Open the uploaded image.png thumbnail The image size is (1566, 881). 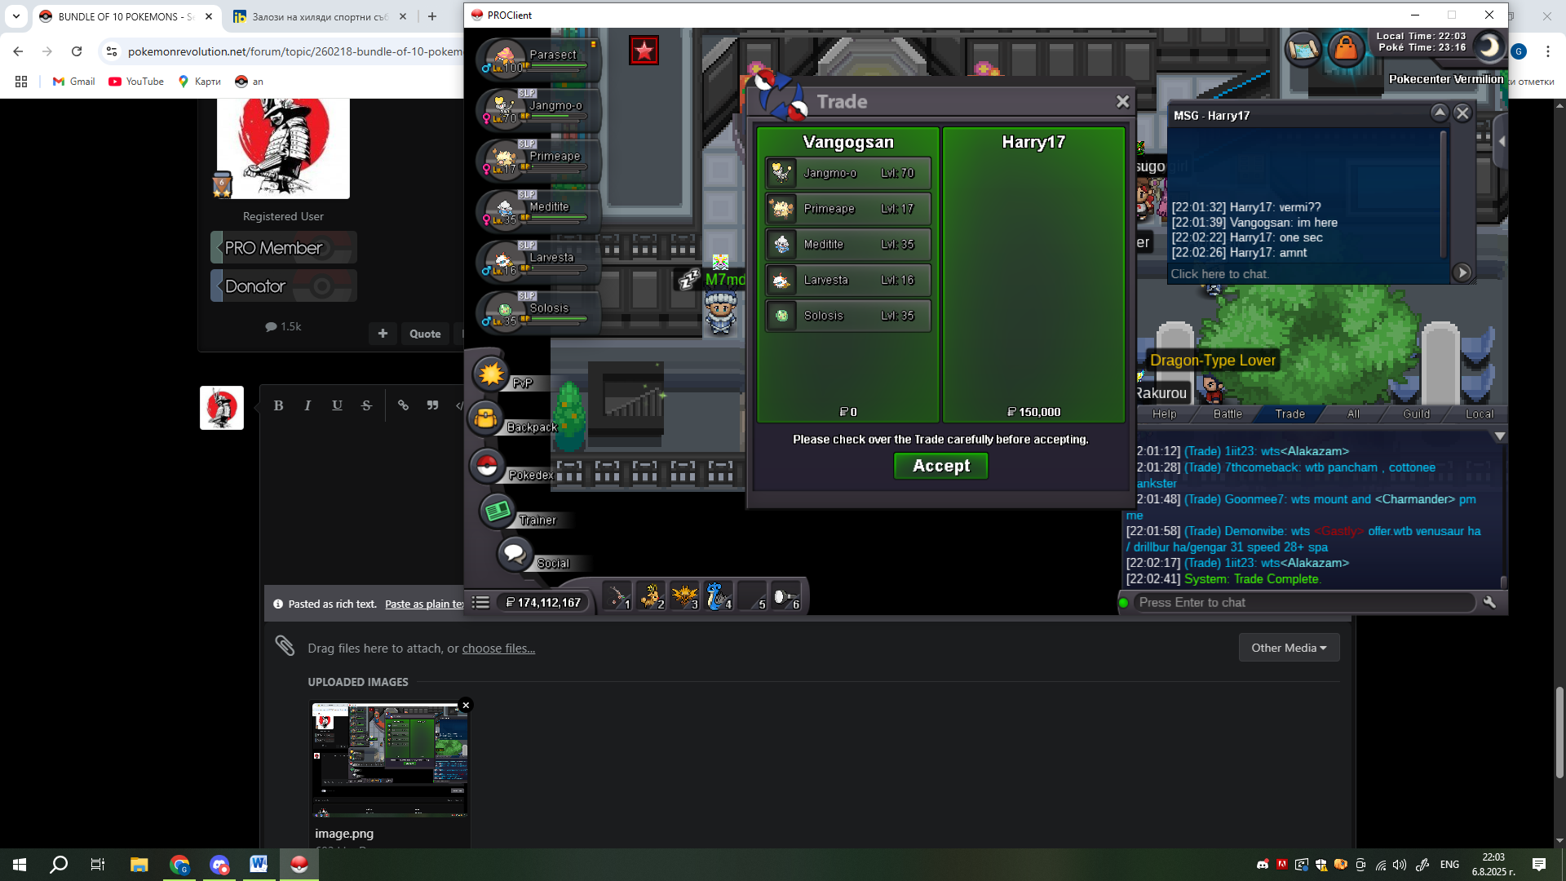(390, 760)
